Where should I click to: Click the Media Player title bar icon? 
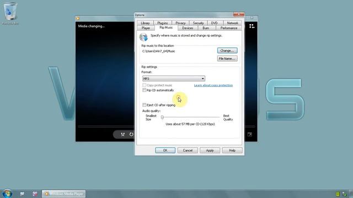click(78, 18)
